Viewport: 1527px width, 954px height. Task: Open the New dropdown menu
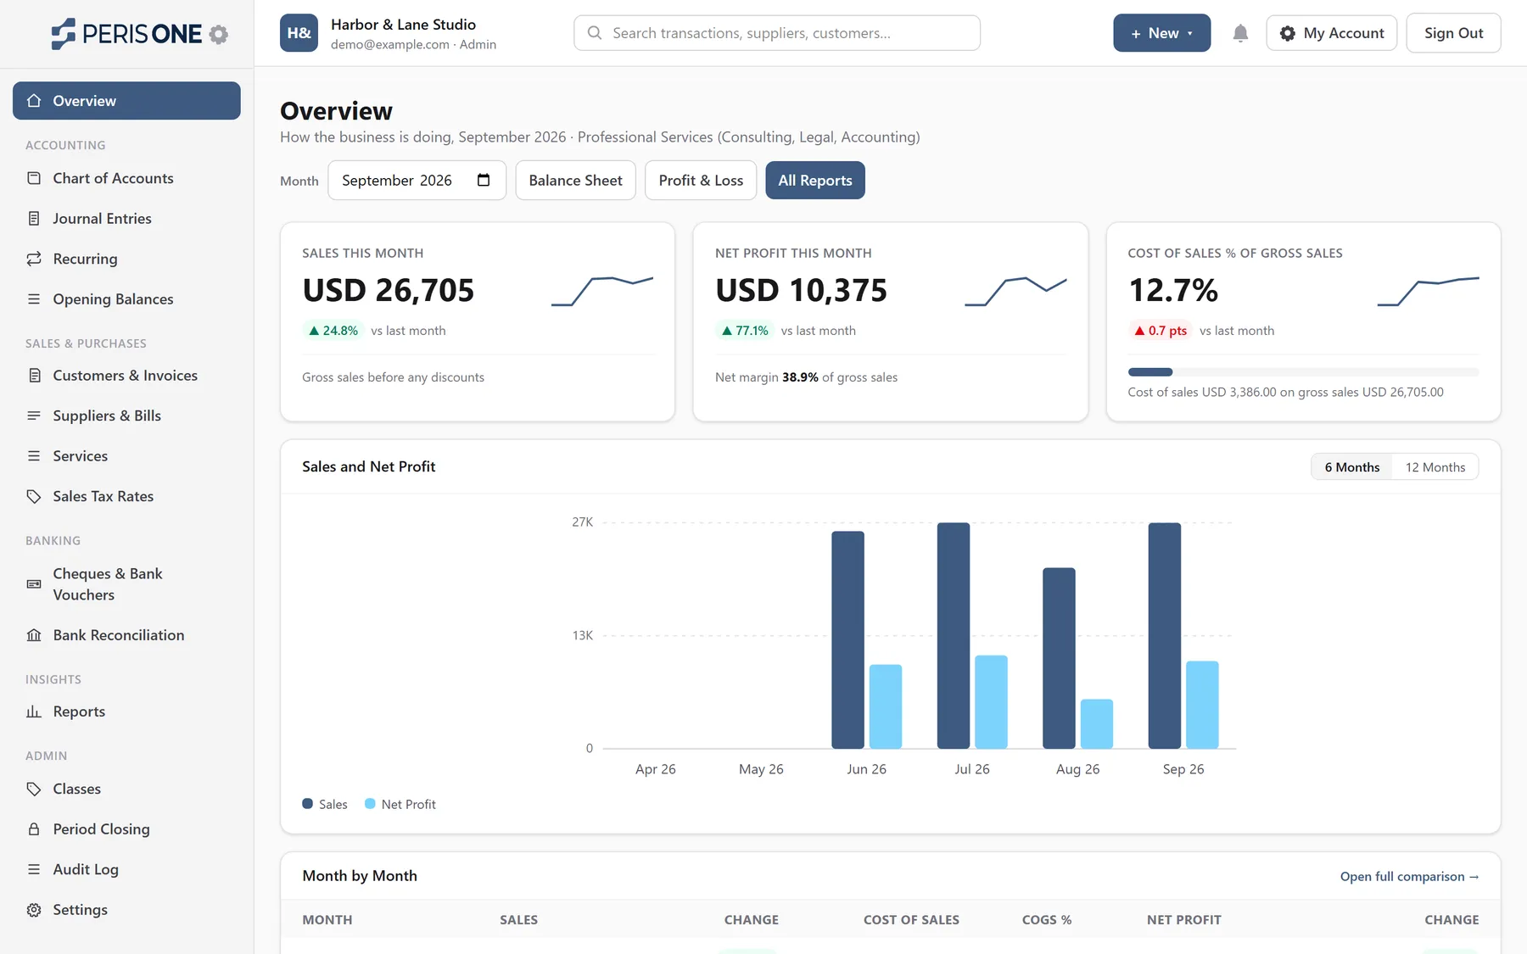coord(1161,33)
